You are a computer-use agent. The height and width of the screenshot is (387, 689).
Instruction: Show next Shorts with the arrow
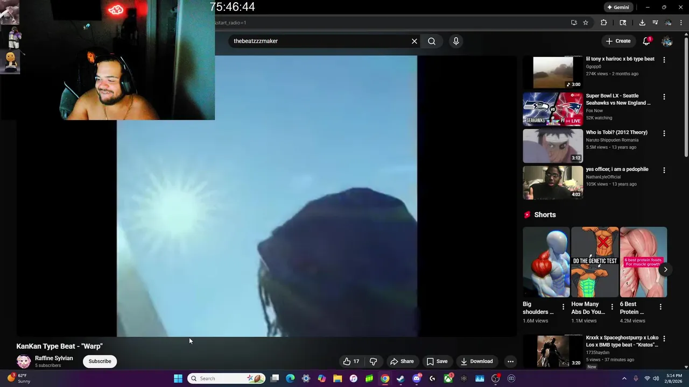click(x=665, y=269)
